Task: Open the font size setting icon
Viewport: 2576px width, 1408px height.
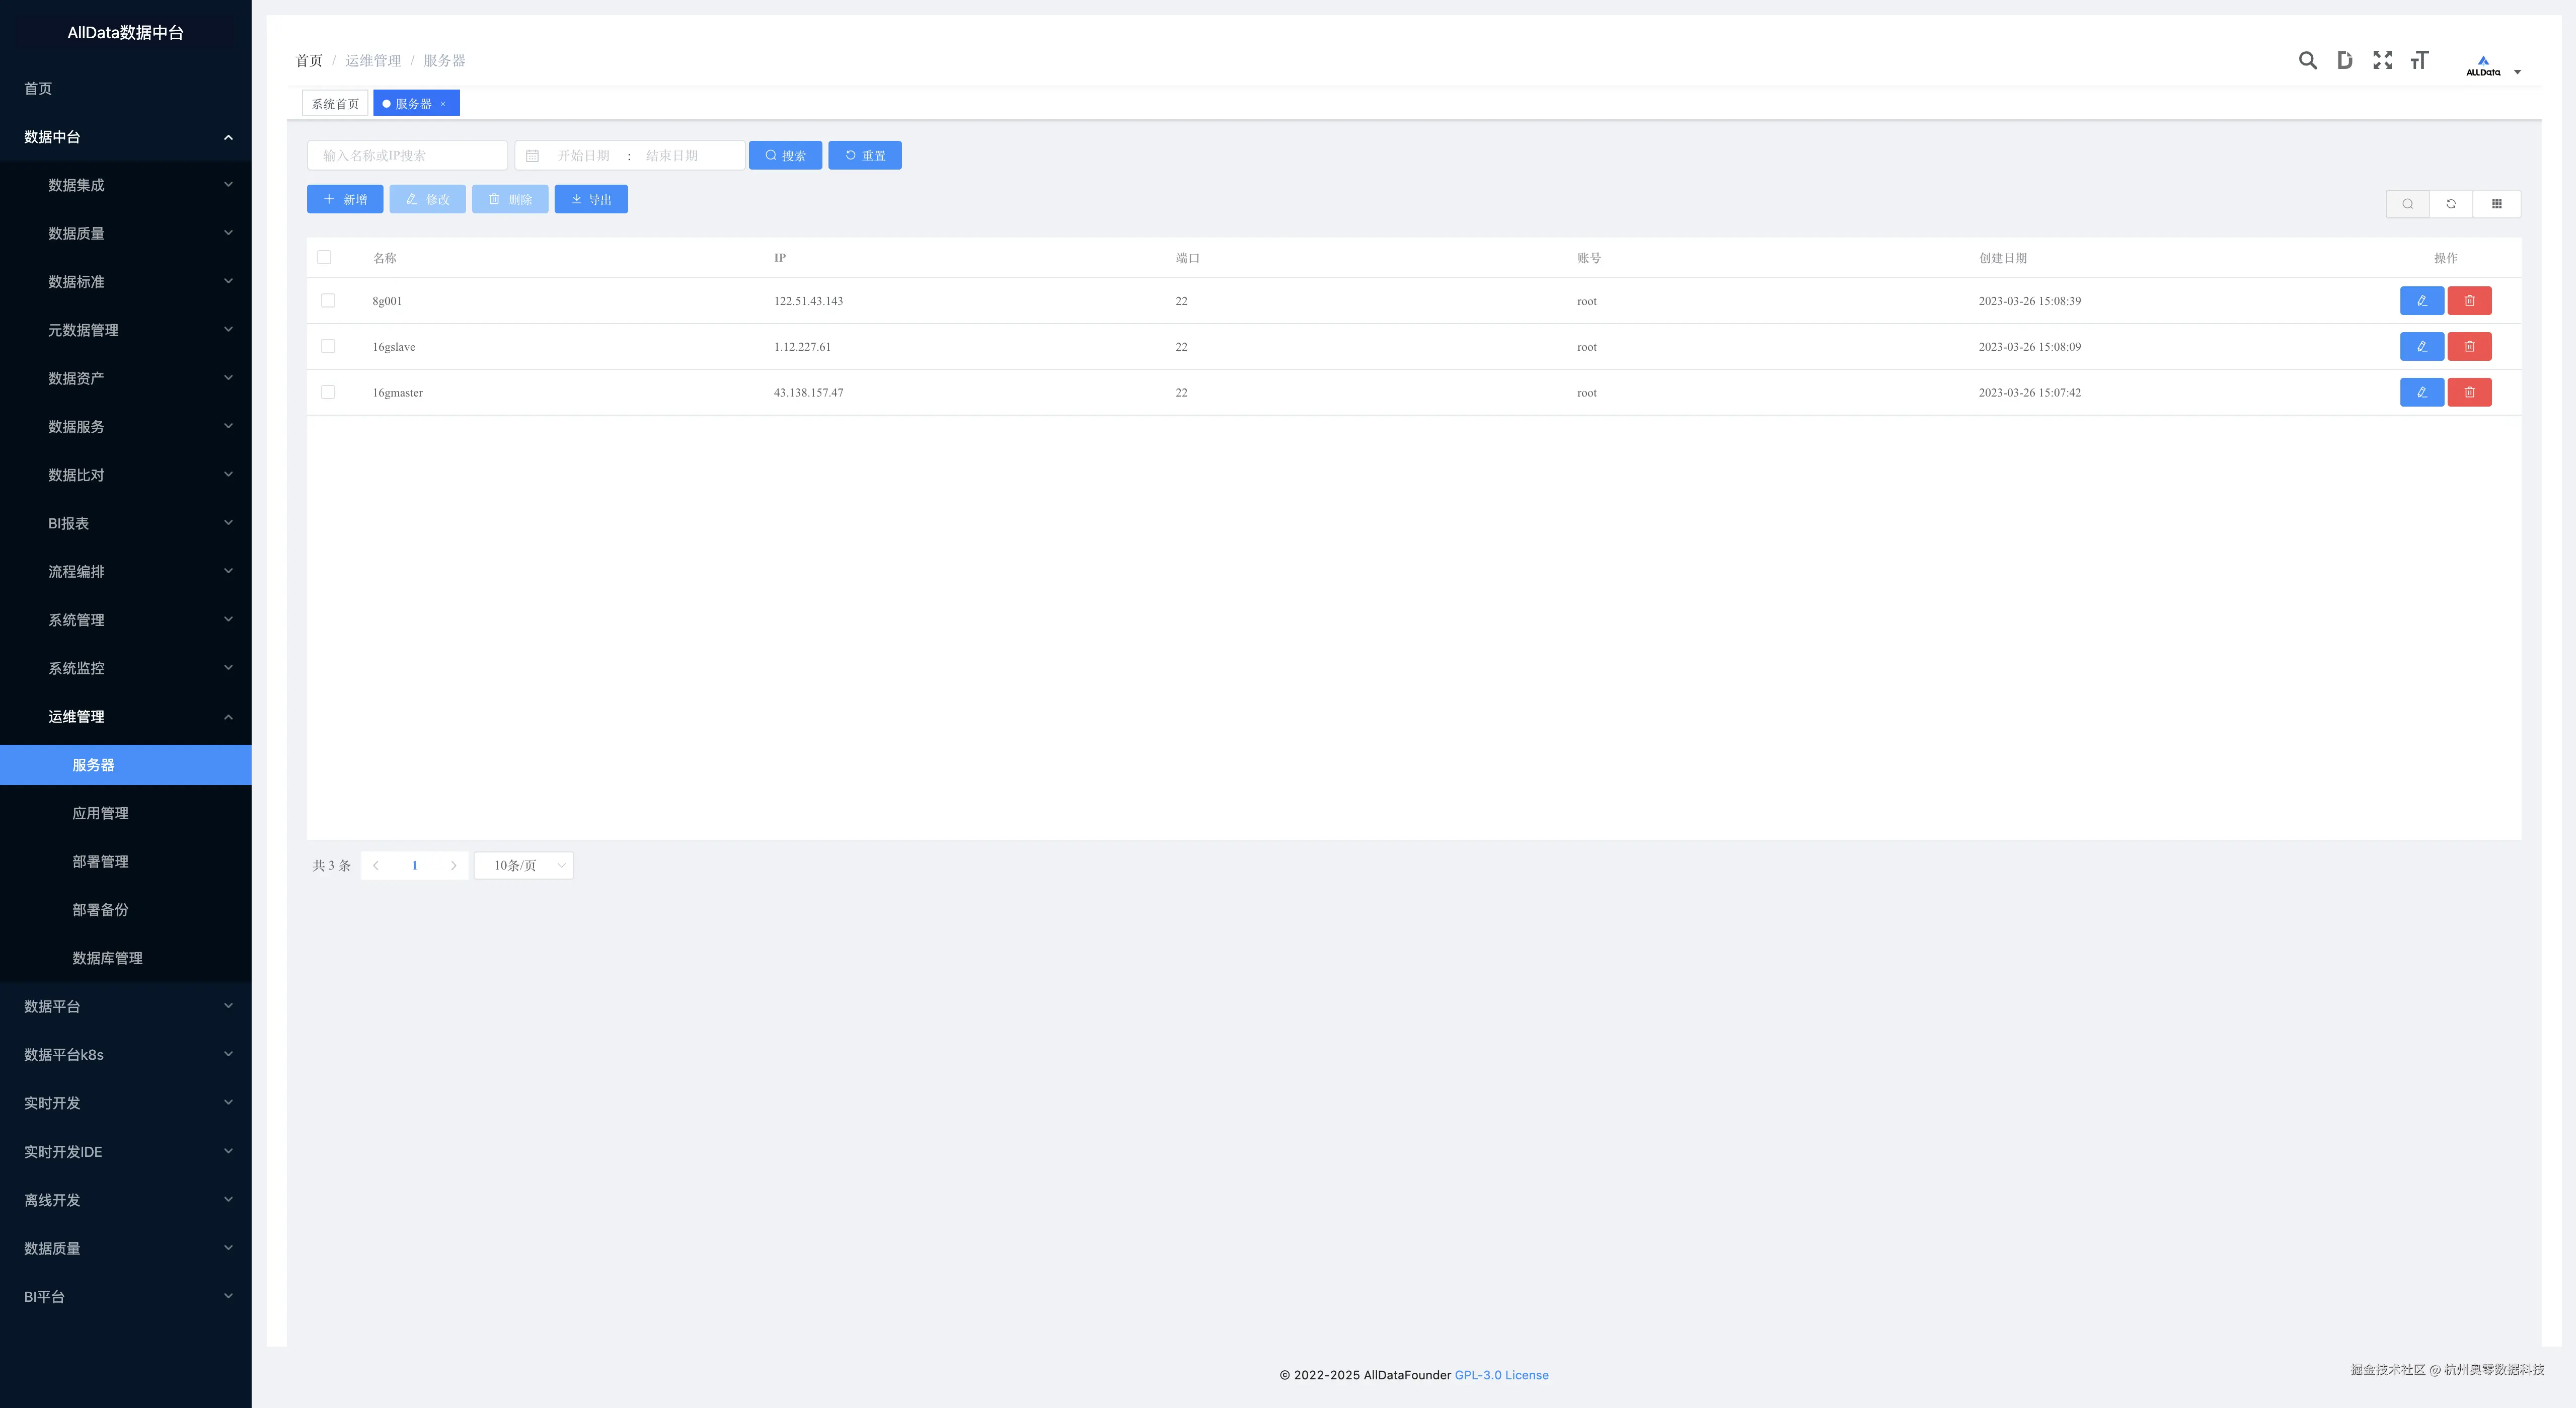Action: pos(2419,61)
